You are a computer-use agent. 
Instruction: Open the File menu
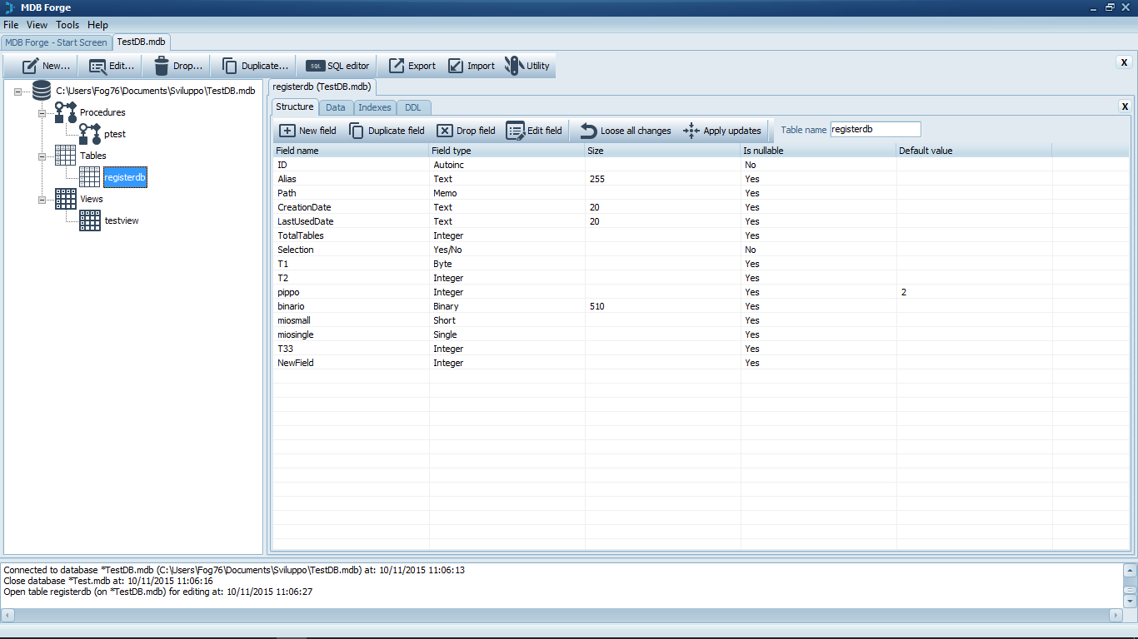tap(11, 25)
